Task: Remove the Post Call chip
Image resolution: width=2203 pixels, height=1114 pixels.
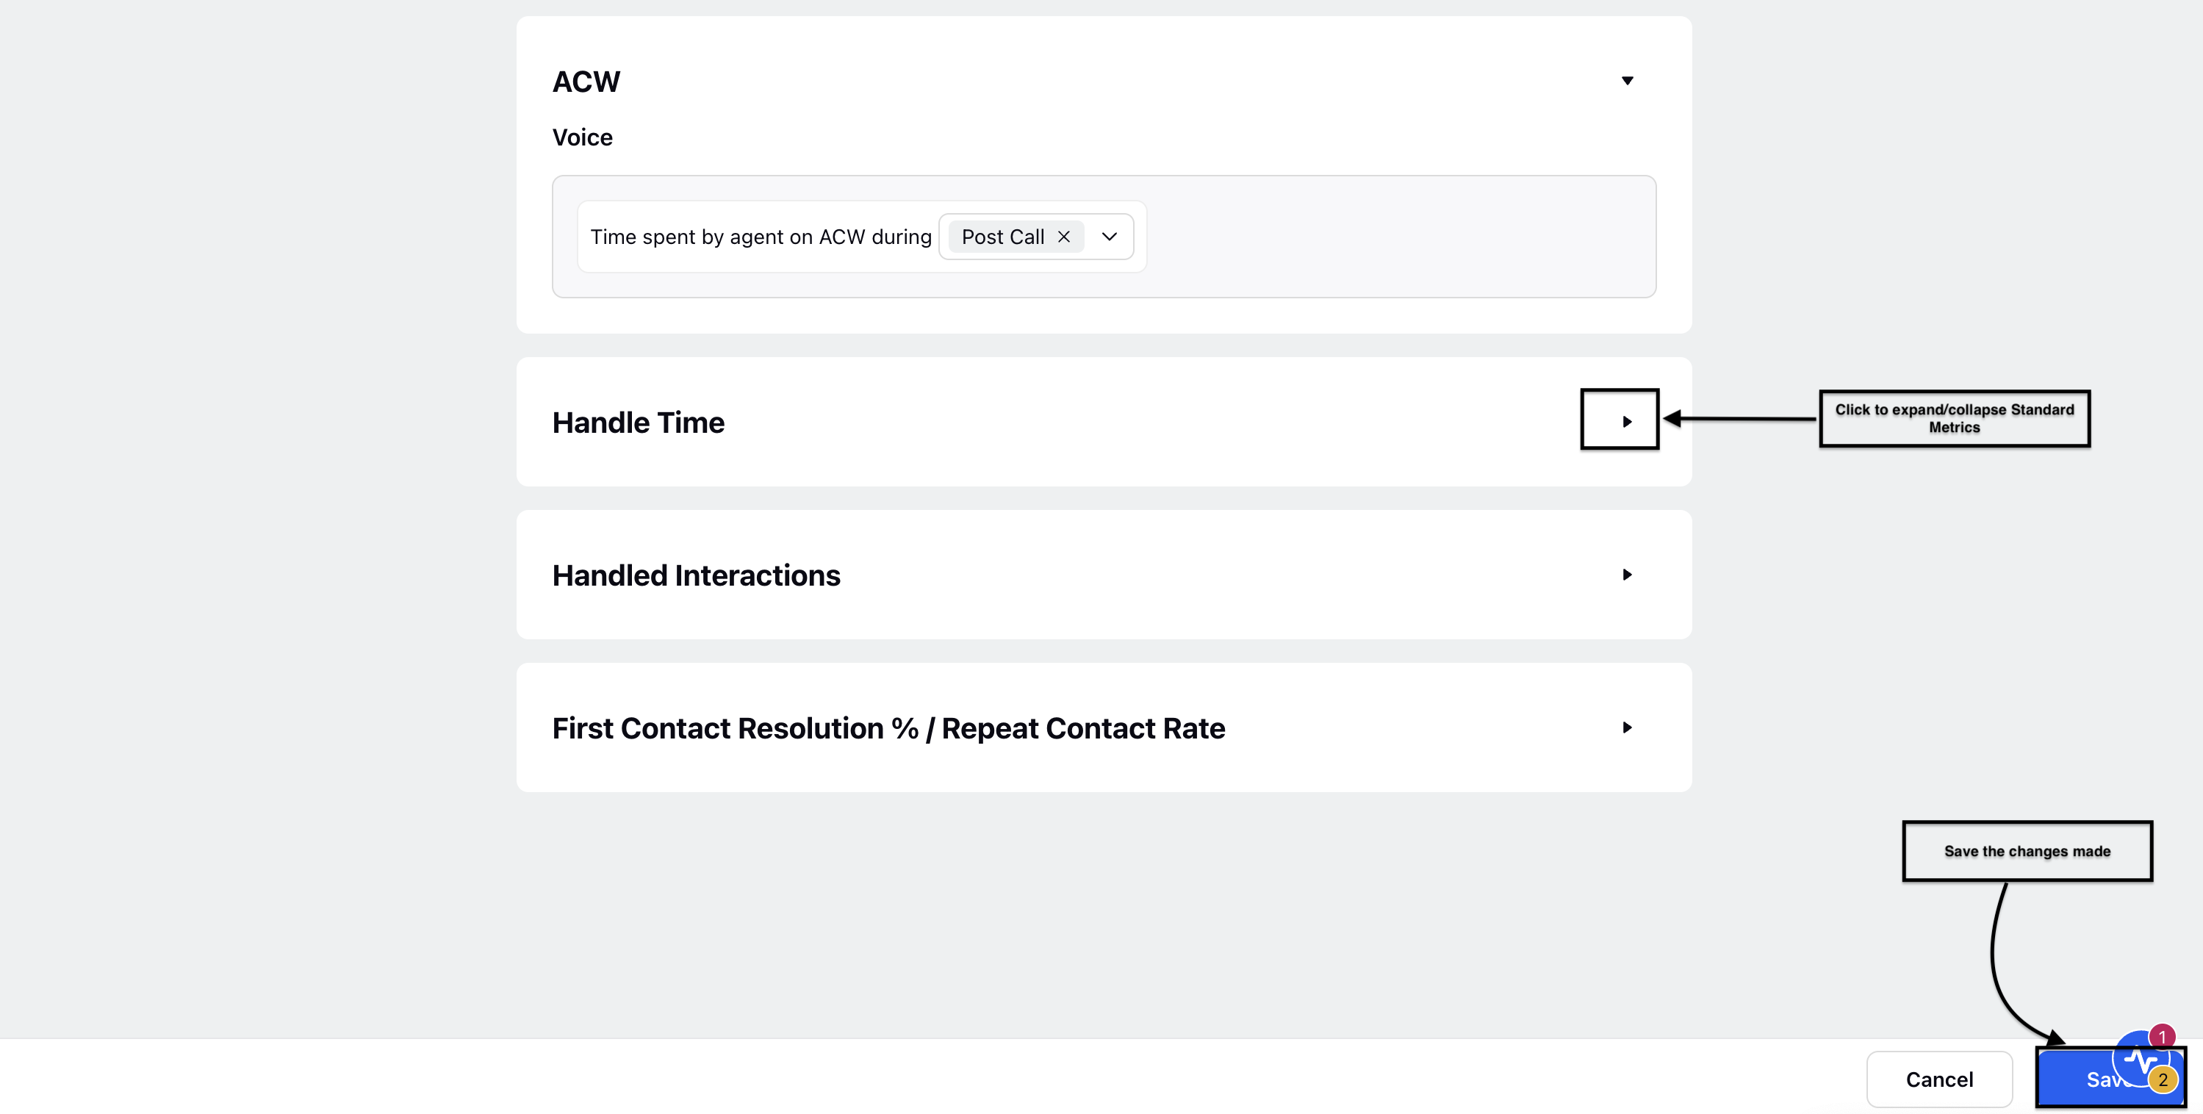Action: (x=1064, y=237)
